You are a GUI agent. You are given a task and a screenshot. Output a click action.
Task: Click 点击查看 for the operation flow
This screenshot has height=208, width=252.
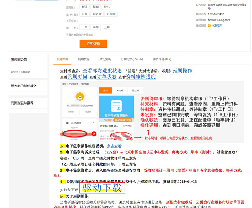[114, 146]
